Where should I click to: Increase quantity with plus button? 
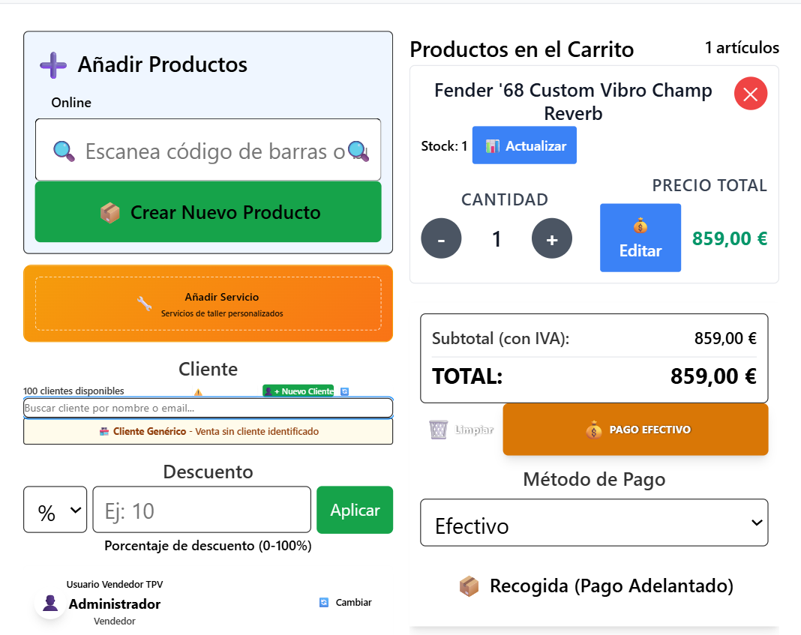click(x=551, y=239)
